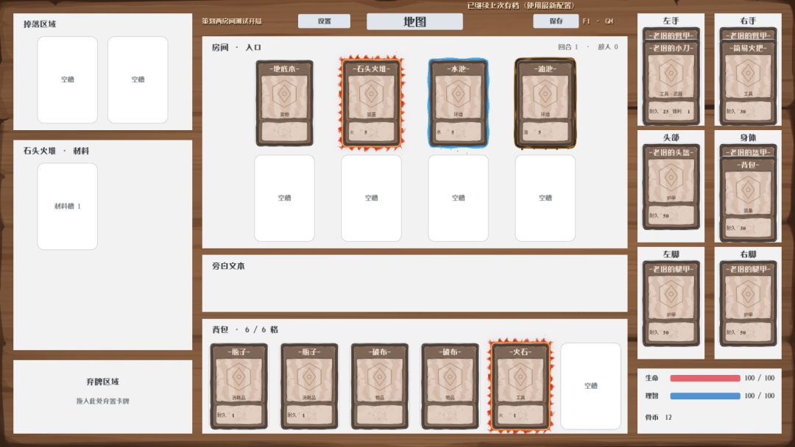Select the 老旧的腿甲 card under 左脚
The width and height of the screenshot is (795, 447).
tap(671, 304)
